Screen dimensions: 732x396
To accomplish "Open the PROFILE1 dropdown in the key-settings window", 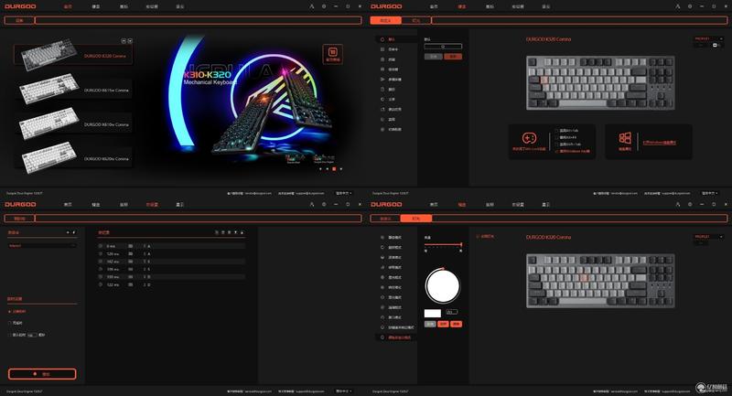I will tap(708, 38).
